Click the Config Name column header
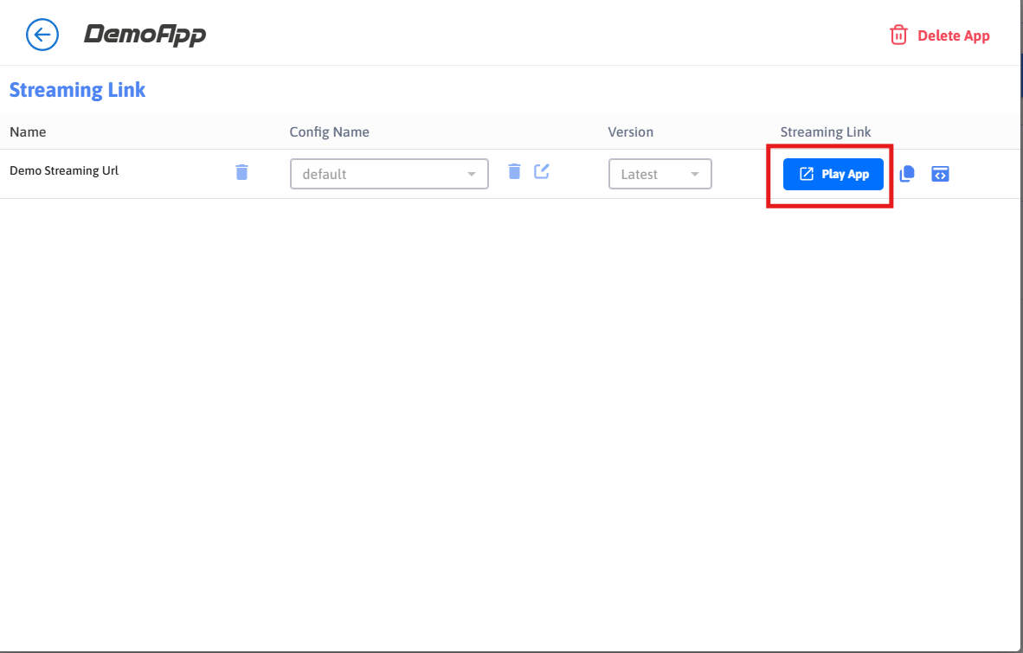Screen dimensions: 1023x653 click(x=330, y=132)
